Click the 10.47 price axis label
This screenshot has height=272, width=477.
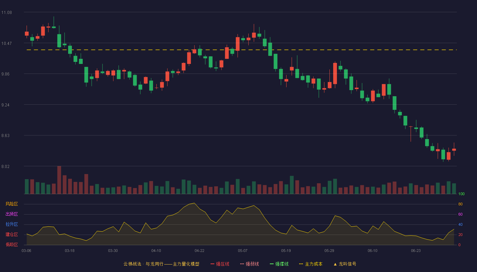[6, 43]
